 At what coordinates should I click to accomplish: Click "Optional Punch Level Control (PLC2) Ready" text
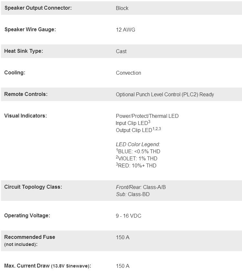(x=165, y=95)
